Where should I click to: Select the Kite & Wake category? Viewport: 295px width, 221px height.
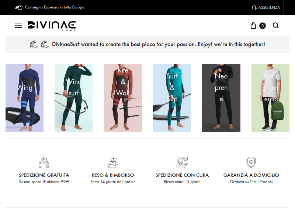123,98
